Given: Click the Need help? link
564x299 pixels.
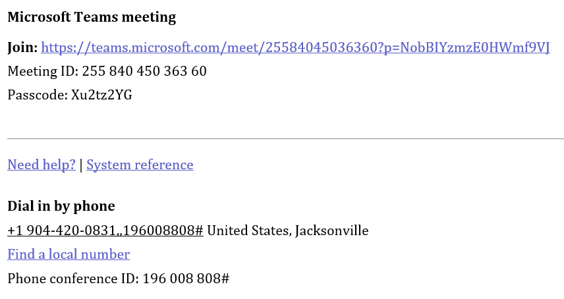Looking at the screenshot, I should (x=42, y=165).
